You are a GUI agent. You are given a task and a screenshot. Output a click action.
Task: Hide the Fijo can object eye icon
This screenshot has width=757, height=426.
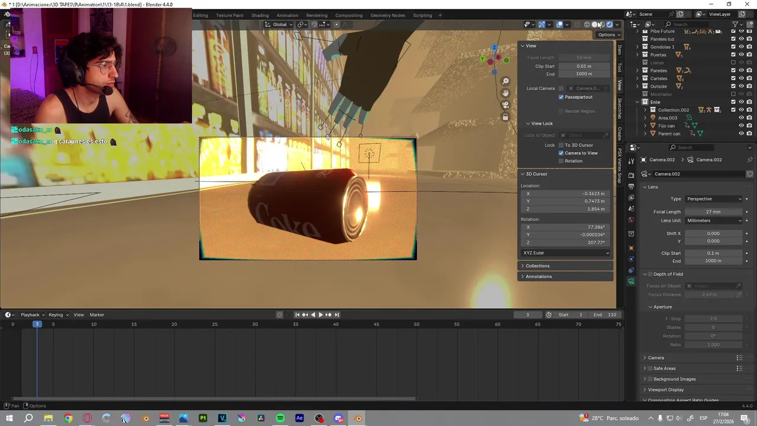click(x=742, y=125)
